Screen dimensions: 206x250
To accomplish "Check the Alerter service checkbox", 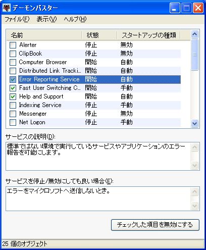I will (x=13, y=45).
